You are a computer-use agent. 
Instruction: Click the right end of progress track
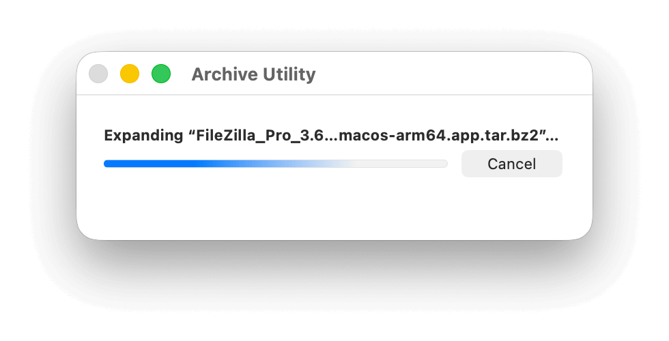444,164
